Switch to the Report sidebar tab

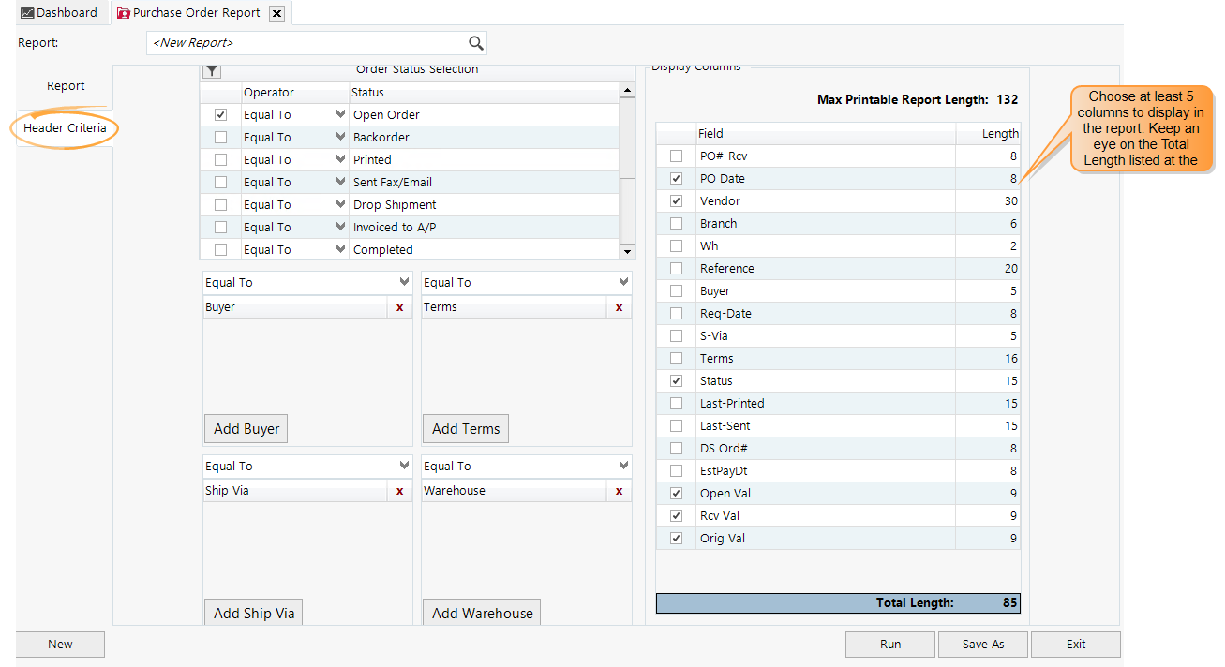[66, 85]
